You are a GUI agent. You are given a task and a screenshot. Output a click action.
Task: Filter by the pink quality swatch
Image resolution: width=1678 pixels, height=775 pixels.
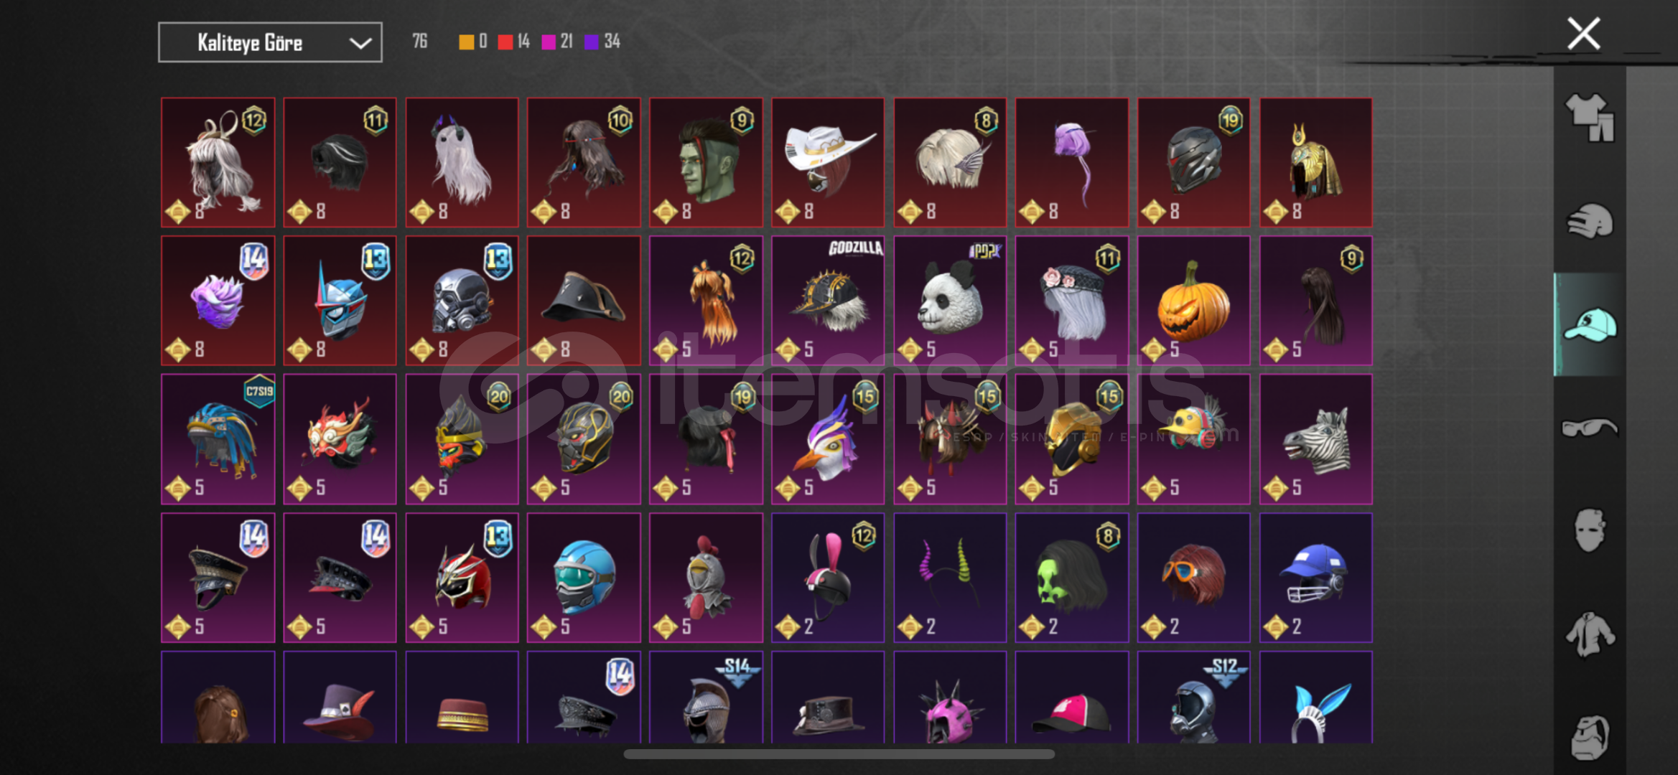[549, 42]
